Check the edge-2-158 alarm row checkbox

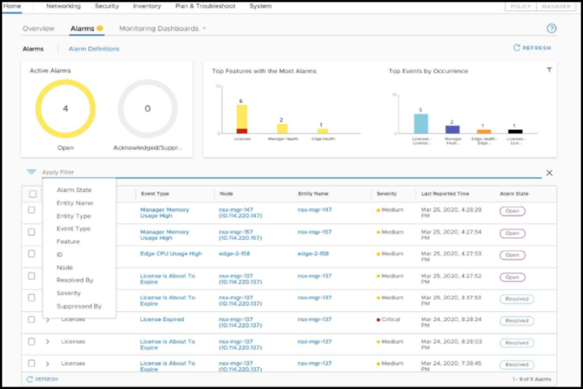tap(32, 254)
